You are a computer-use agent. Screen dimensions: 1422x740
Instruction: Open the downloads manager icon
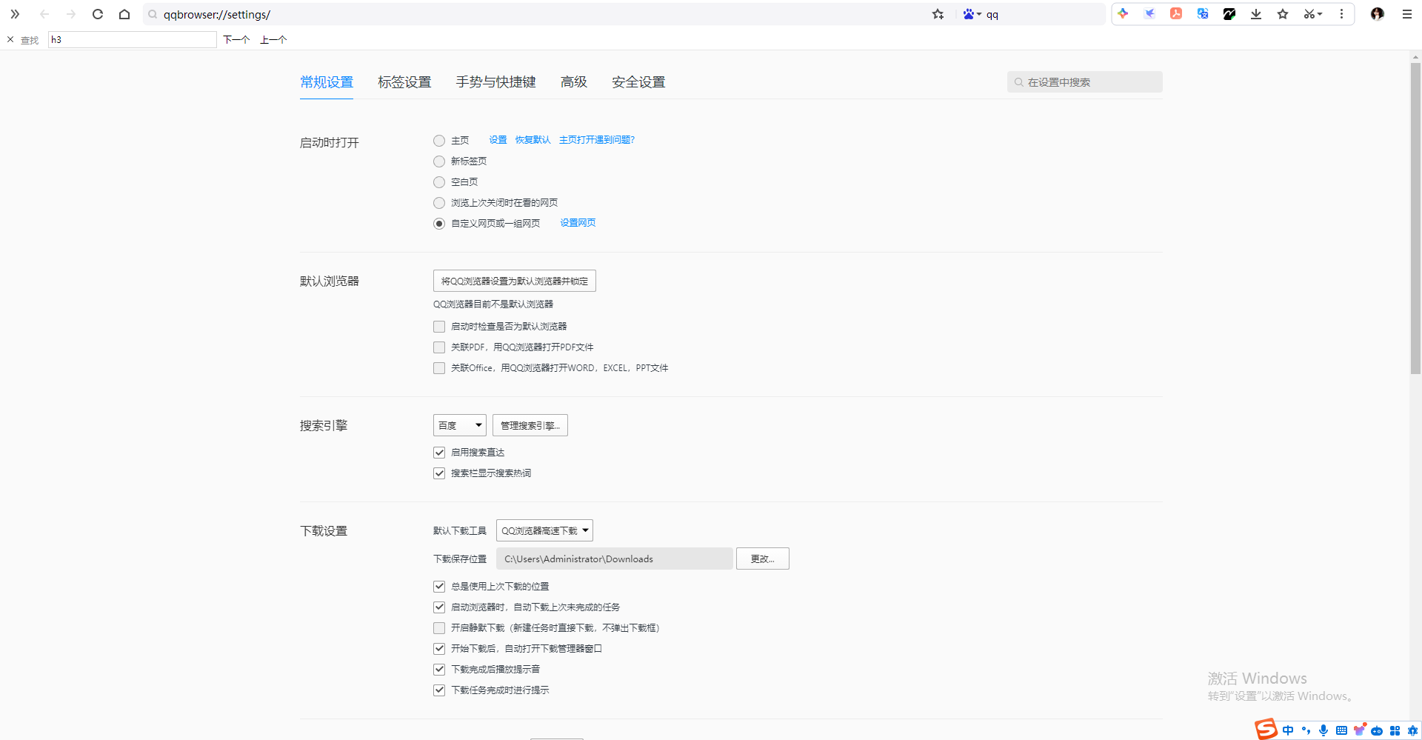1256,13
